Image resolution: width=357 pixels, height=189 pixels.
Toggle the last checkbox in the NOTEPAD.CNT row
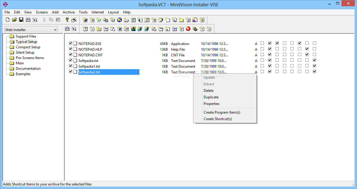(314, 54)
